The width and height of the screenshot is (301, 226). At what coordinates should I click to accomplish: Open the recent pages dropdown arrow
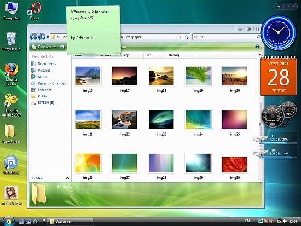tap(48, 37)
